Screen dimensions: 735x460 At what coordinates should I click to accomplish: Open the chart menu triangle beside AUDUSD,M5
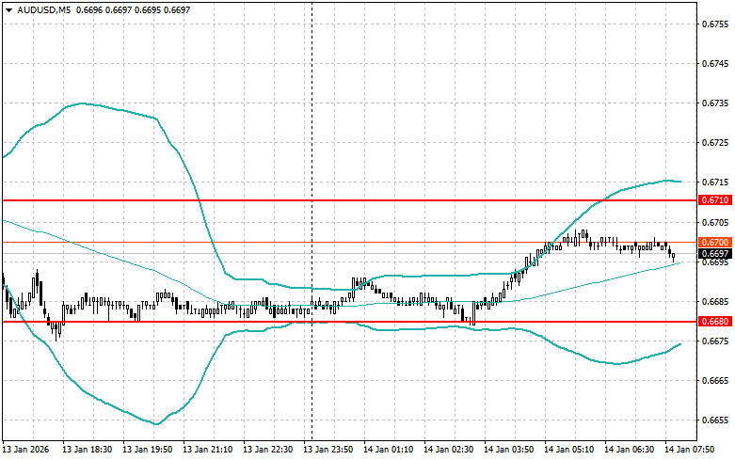tap(8, 9)
